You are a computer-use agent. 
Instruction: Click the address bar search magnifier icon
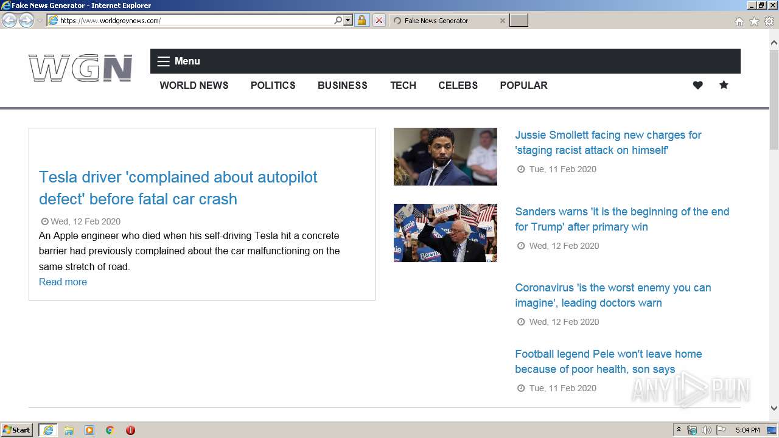pos(338,20)
